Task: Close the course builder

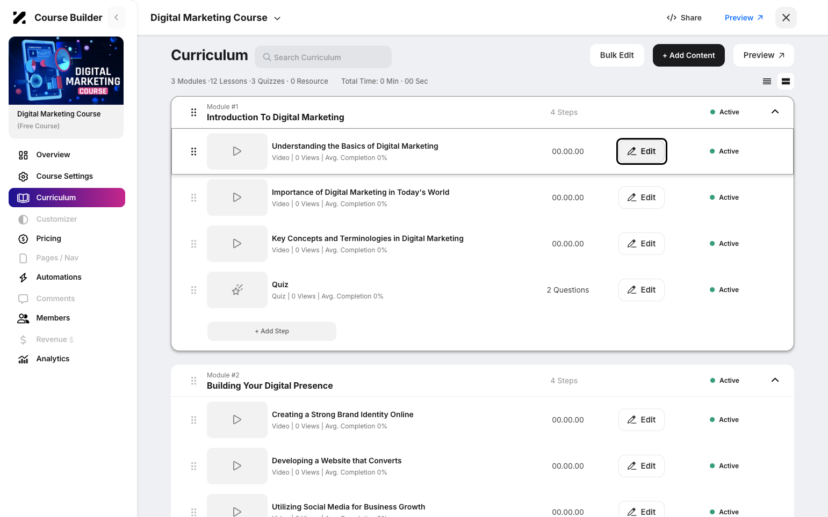Action: point(786,18)
